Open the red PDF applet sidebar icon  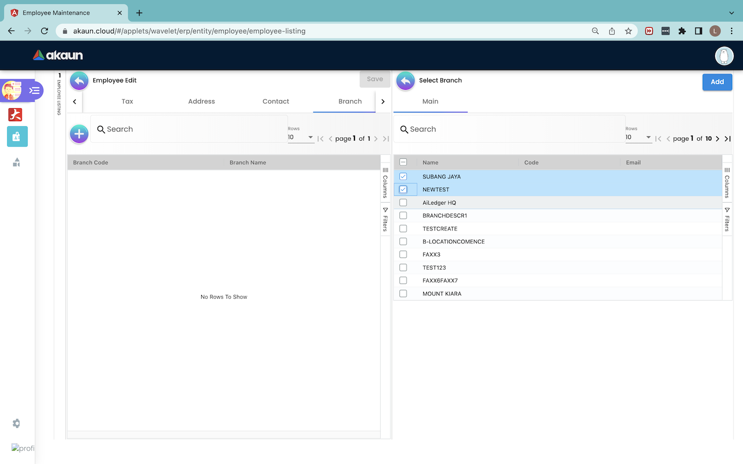15,114
